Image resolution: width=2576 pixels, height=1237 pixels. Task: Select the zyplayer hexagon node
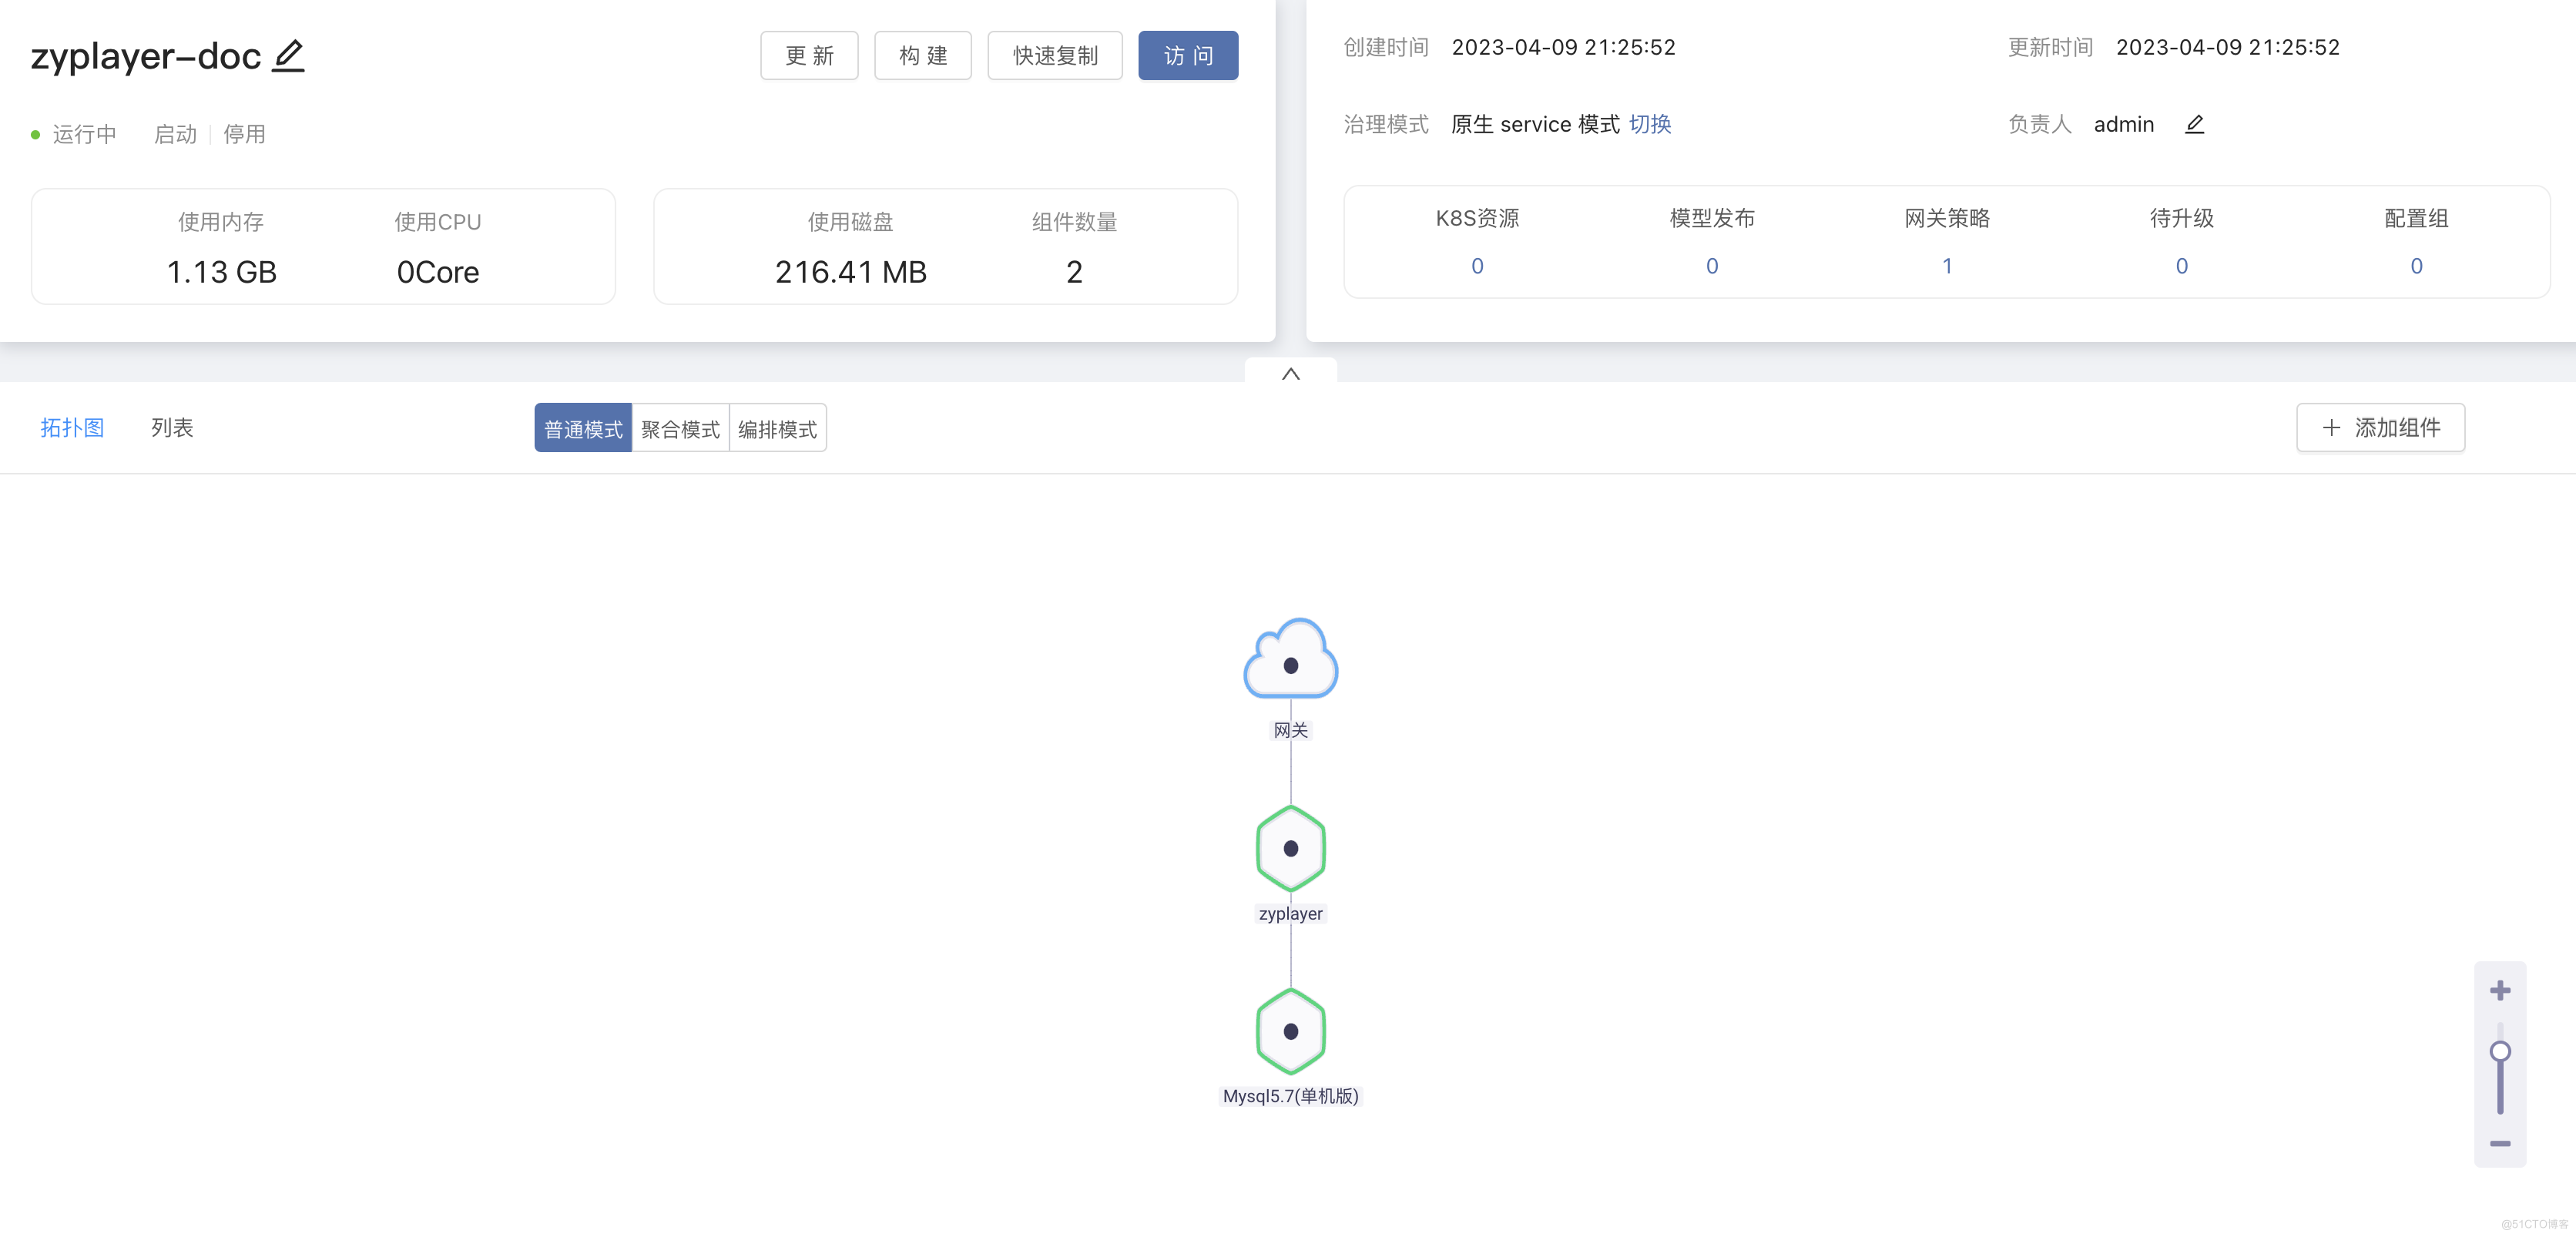tap(1290, 848)
